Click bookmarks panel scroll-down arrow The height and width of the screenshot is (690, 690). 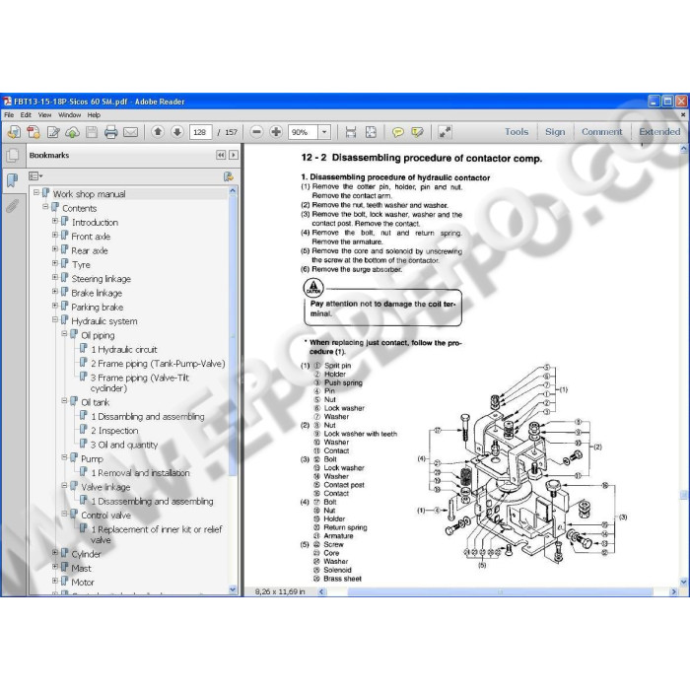point(233,589)
